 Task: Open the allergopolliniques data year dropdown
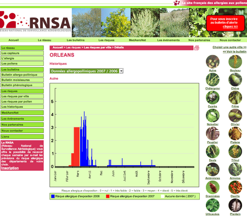click(87, 71)
